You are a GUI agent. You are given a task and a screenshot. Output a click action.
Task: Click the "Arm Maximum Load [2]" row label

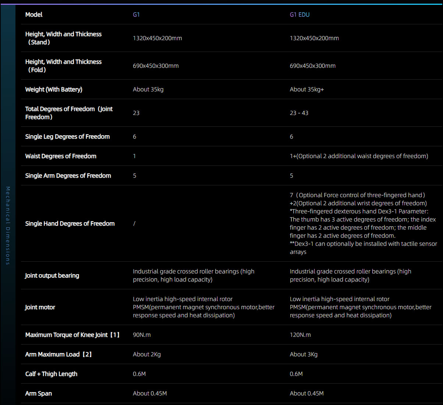(59, 354)
